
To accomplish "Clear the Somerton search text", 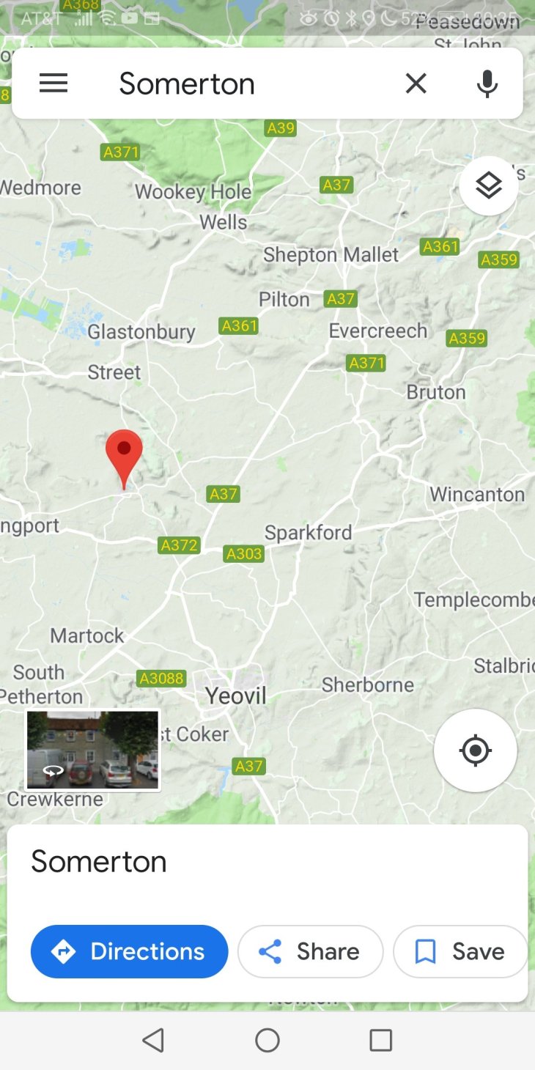I will (x=416, y=84).
